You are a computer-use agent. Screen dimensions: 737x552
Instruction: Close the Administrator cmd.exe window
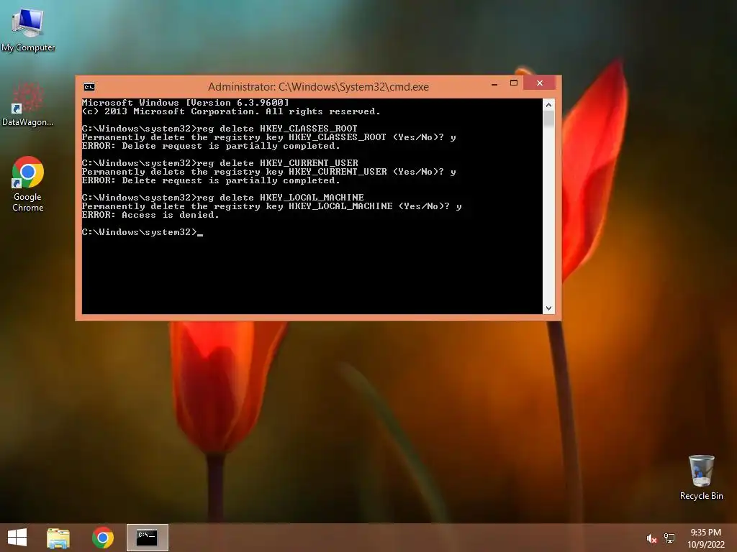point(540,83)
